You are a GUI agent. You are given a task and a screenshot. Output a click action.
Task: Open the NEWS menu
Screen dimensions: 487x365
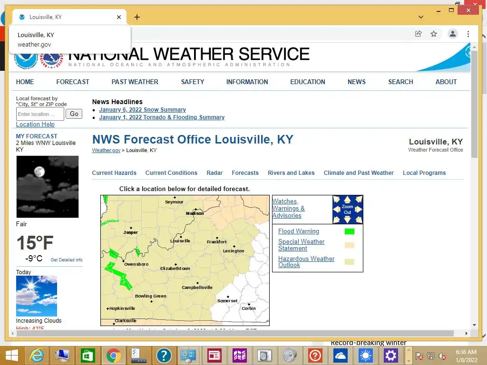(357, 82)
